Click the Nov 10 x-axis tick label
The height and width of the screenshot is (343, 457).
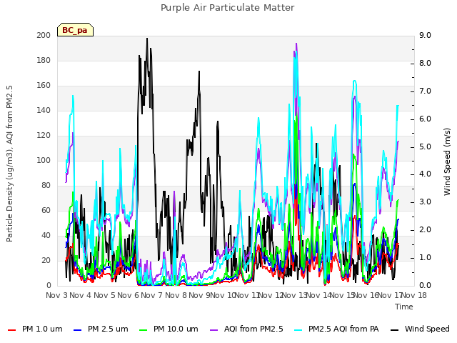click(223, 295)
